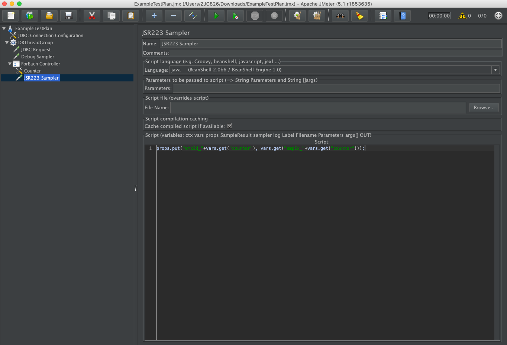Screen dimensions: 507x345
Task: Click the Open file folder icon
Action: [49, 16]
